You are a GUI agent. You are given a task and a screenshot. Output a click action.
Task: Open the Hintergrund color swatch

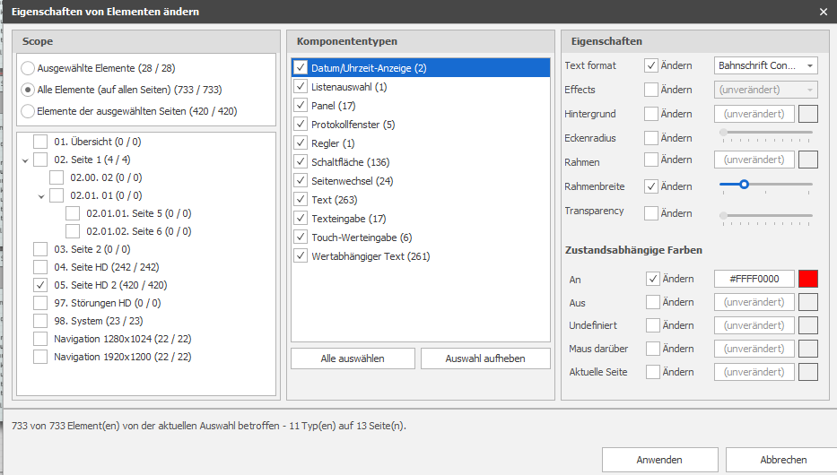tap(808, 114)
